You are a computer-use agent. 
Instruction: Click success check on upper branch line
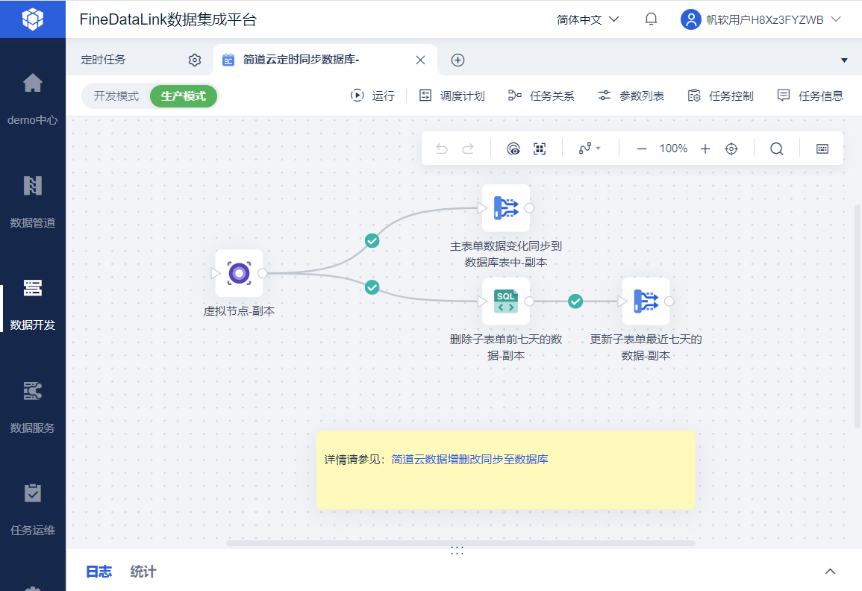click(372, 241)
